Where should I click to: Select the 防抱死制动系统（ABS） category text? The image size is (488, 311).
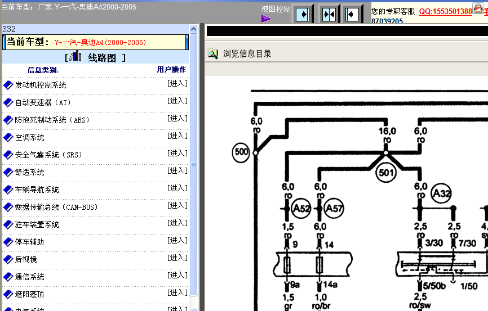(x=52, y=120)
